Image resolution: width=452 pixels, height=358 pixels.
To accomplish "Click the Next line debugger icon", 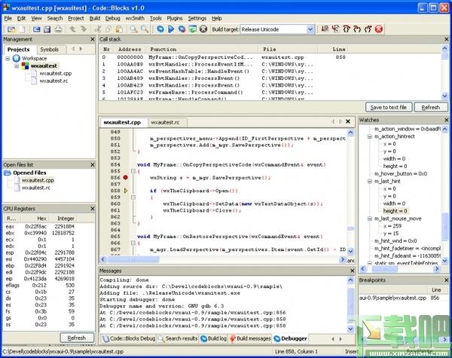I will [347, 29].
